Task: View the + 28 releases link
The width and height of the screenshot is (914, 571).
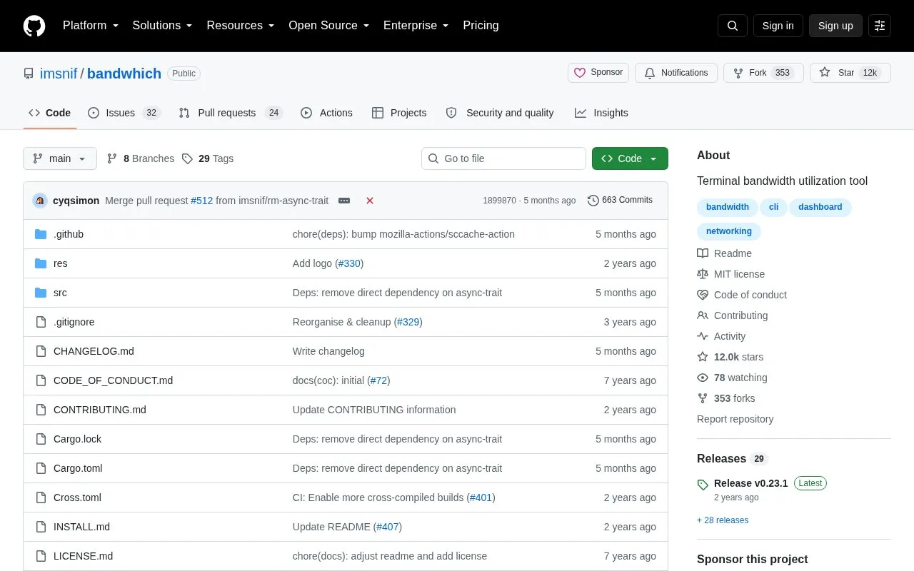Action: (x=723, y=520)
